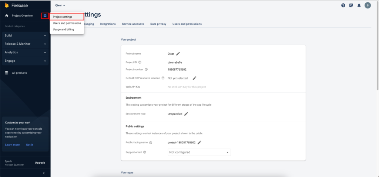This screenshot has width=379, height=177.
Task: Dismiss nav tip with Got it
Action: coord(30,144)
